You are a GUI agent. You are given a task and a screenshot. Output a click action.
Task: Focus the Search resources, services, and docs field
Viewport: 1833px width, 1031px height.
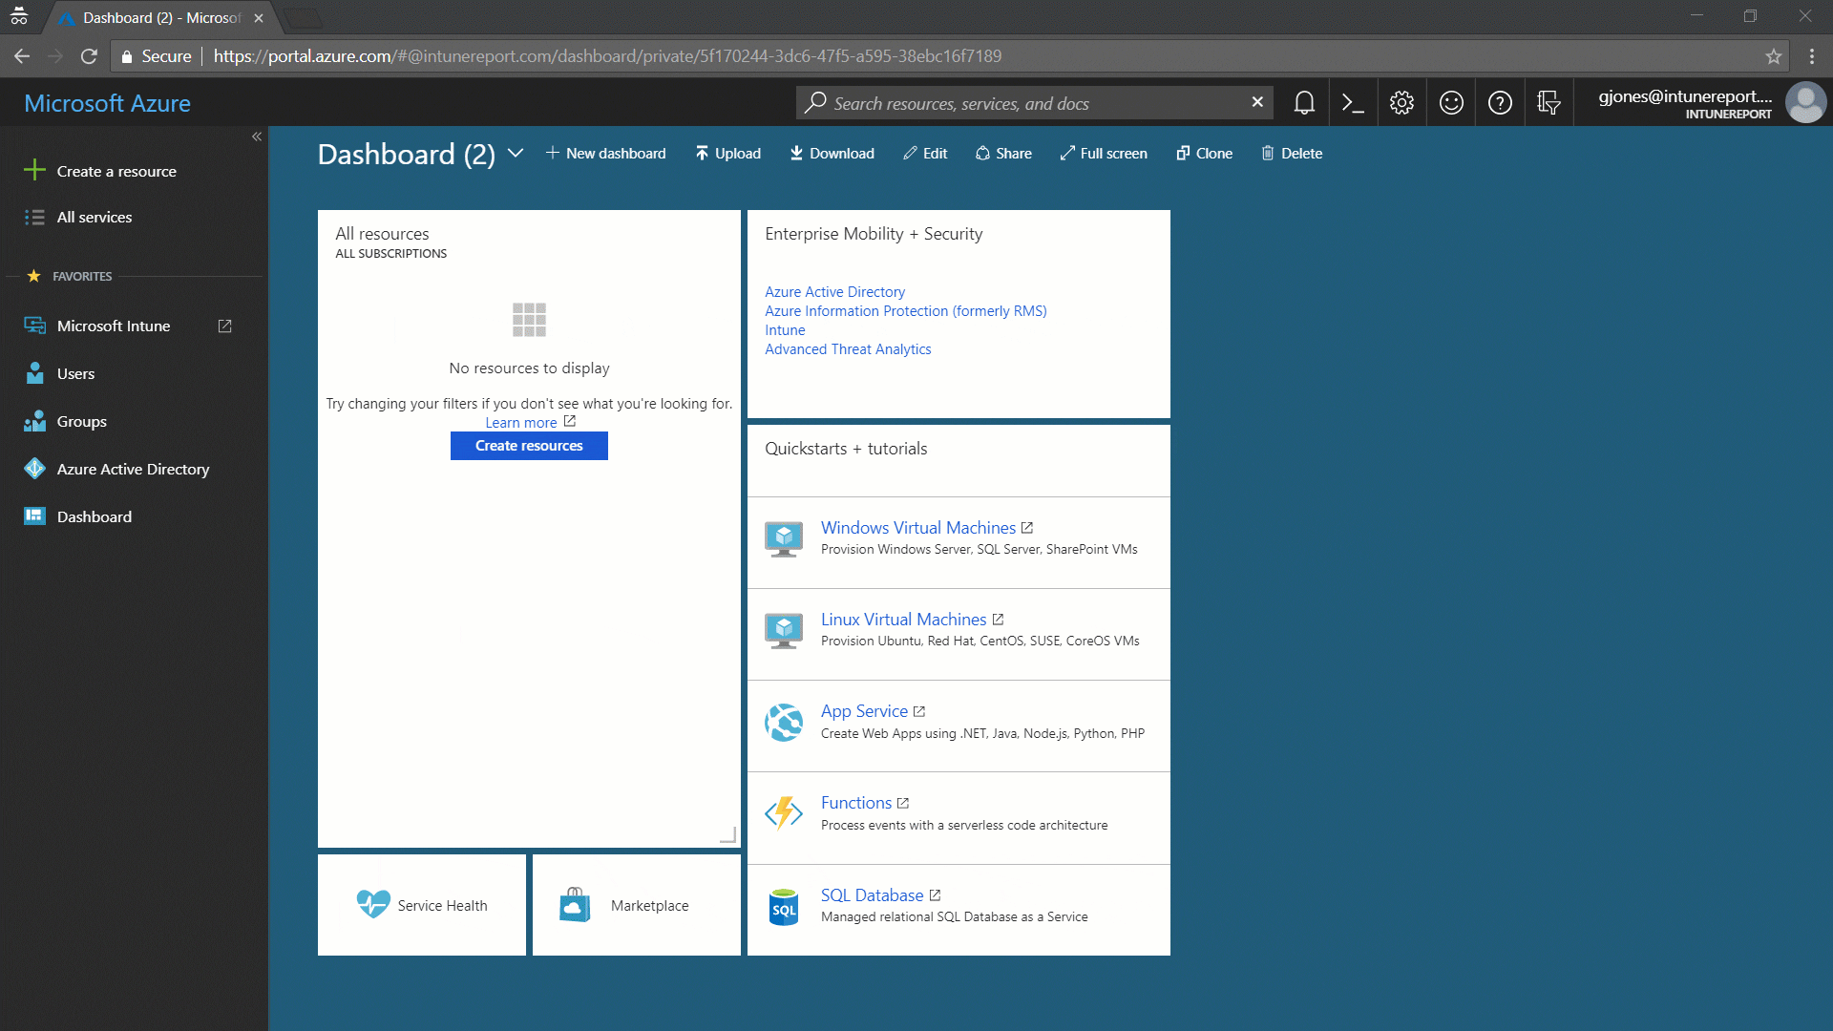click(1036, 103)
